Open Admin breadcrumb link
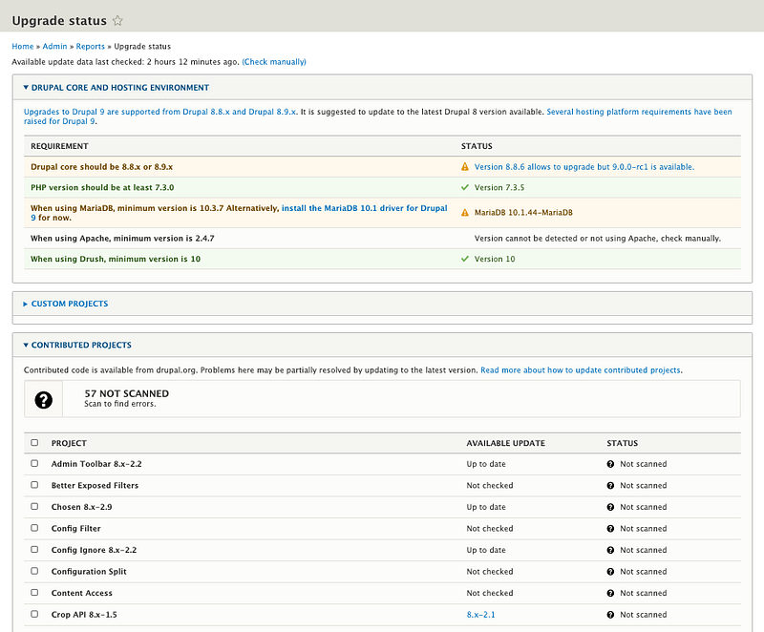764x632 pixels. tap(54, 46)
